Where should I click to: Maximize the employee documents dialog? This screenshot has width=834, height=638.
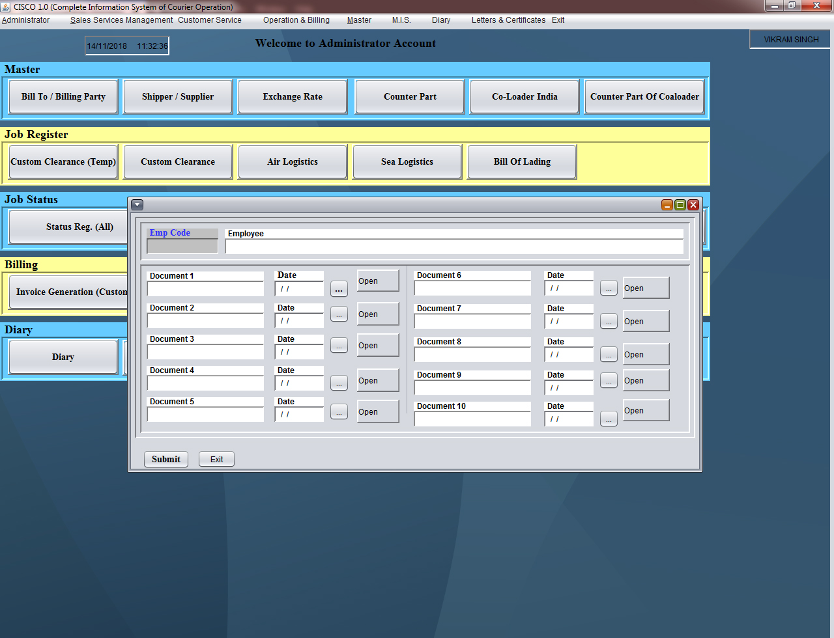coord(680,205)
